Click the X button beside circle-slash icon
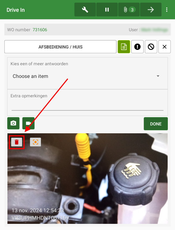Viewport: 175px width, 230px height. tap(165, 47)
